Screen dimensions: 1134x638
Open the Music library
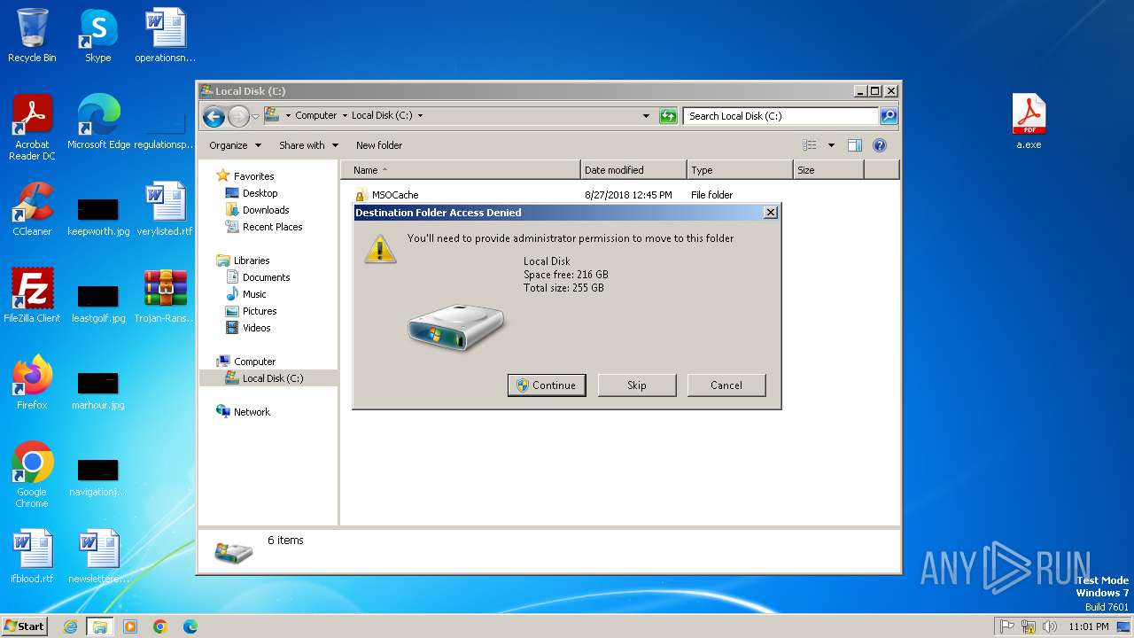(254, 294)
